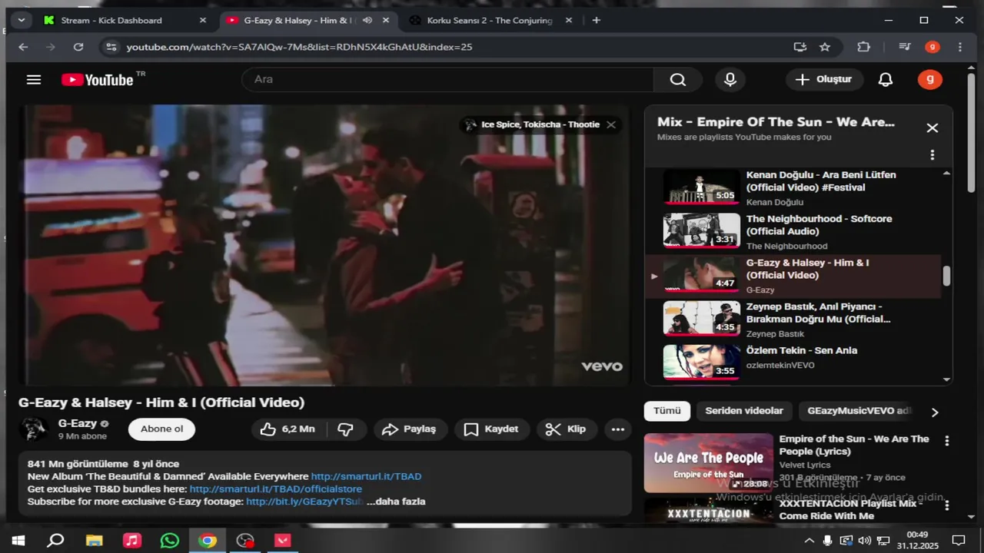984x553 pixels.
Task: Share the video with Paylaş
Action: pos(411,429)
